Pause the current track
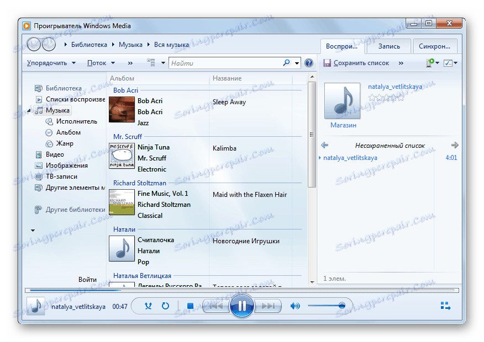Screen dimensions: 484x342 coord(242,306)
